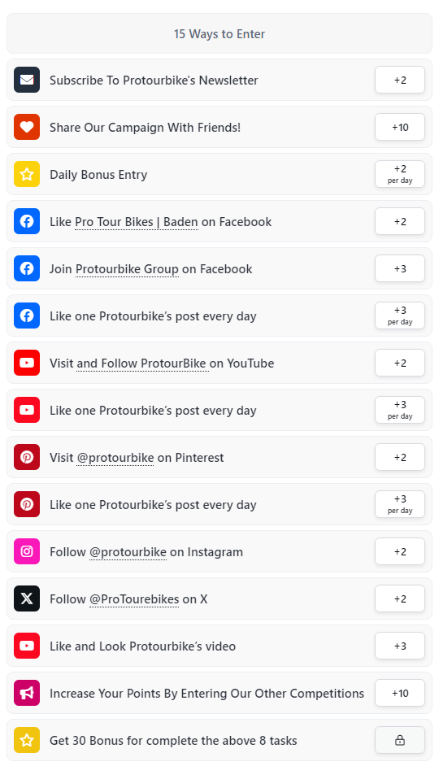Screen dimensions: 439x766
Task: Open the @ProTourebikes link on X
Action: pos(134,599)
